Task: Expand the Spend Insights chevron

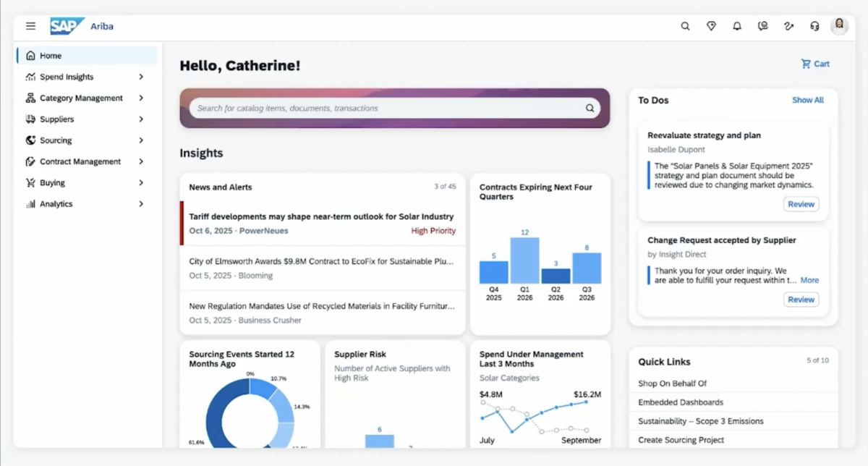Action: pos(141,77)
